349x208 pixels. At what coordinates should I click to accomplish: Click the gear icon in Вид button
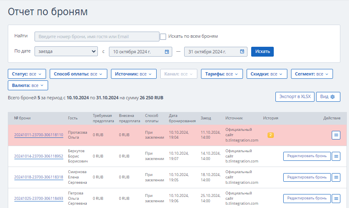[333, 97]
